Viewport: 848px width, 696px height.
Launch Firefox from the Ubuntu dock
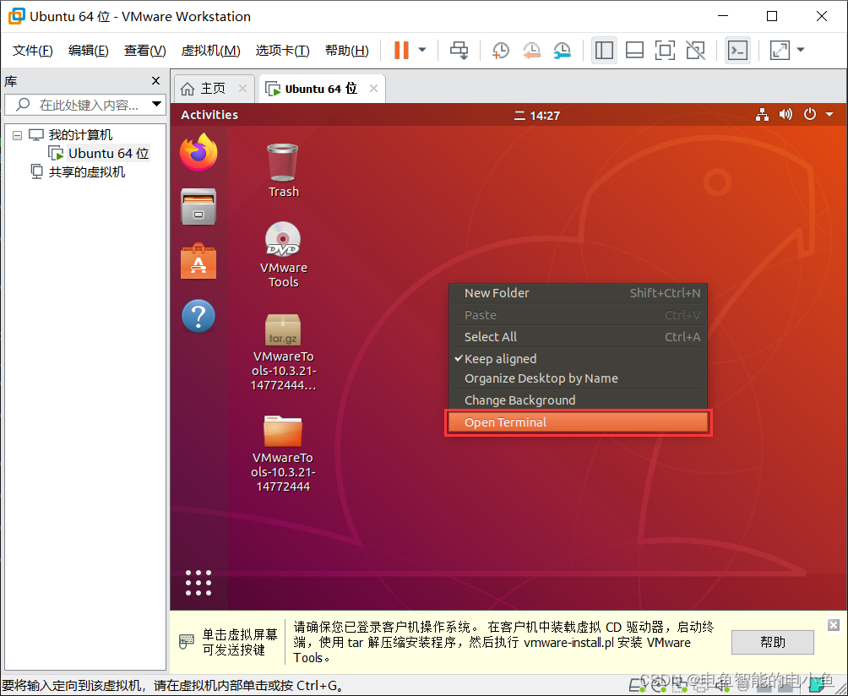click(198, 152)
